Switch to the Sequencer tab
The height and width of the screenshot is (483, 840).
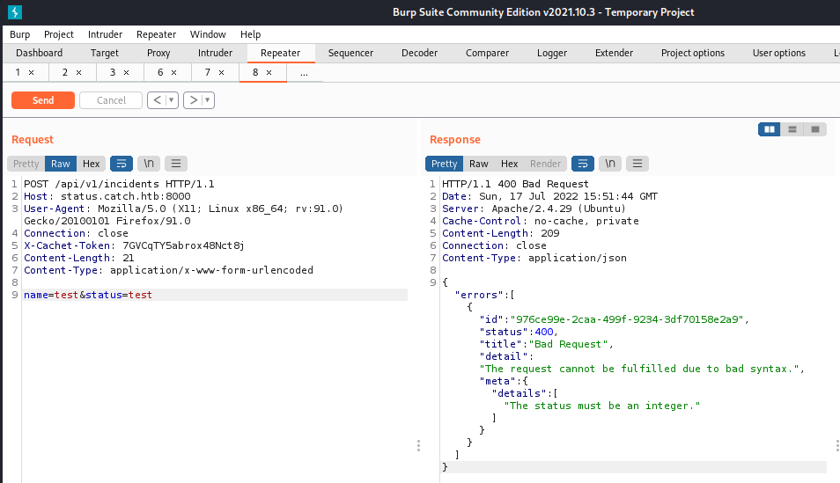point(351,53)
